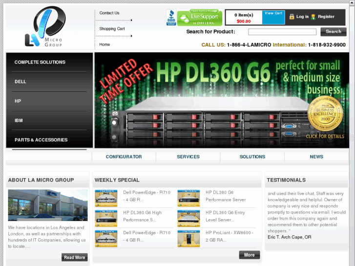The width and height of the screenshot is (355, 266).
Task: Click the LA Micro building photo
Action: (x=48, y=205)
